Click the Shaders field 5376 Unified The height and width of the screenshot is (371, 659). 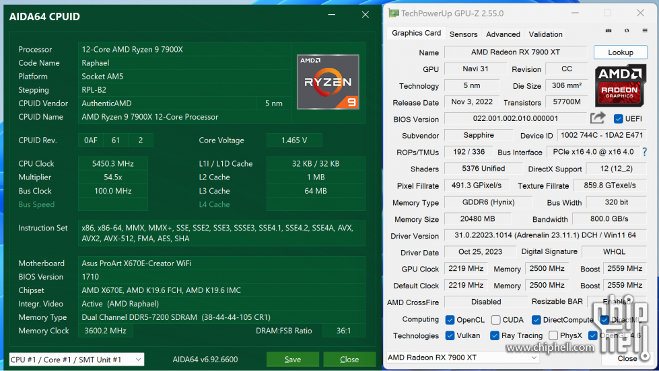[483, 168]
